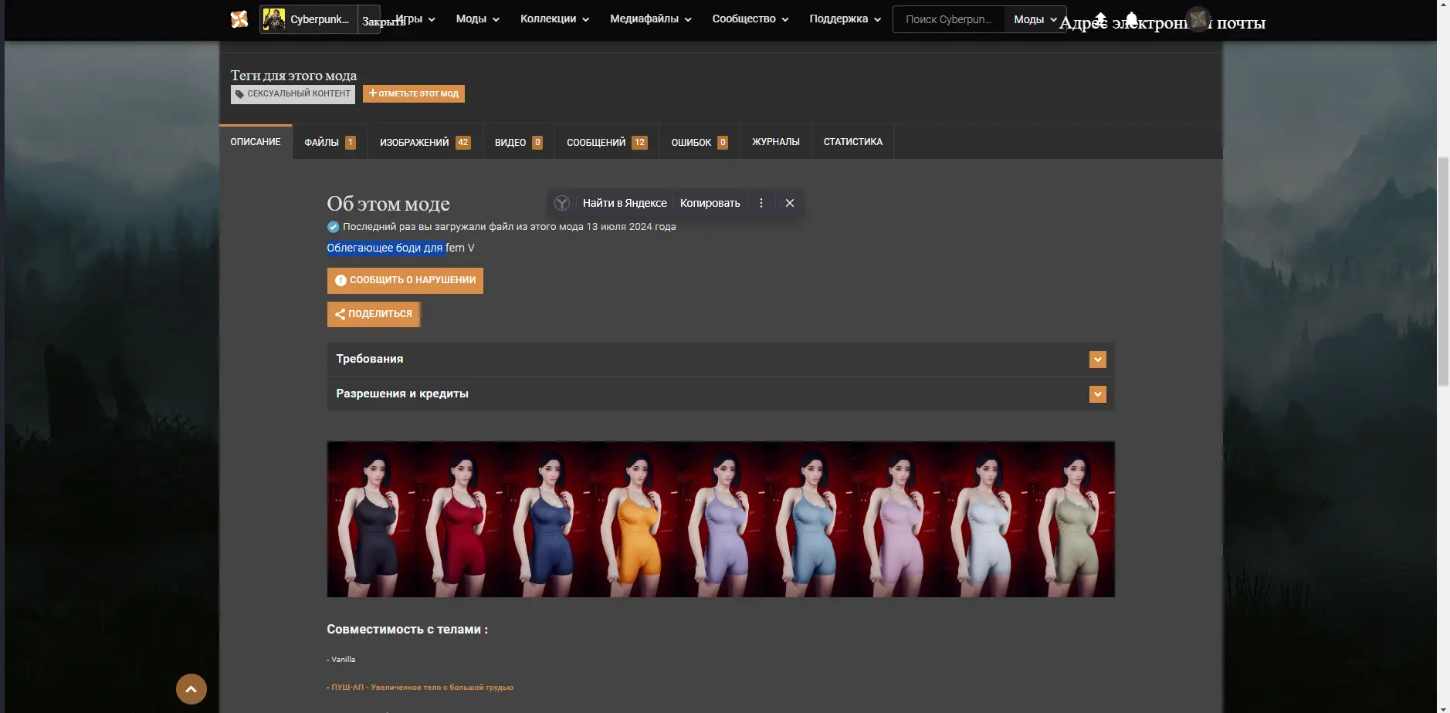Image resolution: width=1450 pixels, height=713 pixels.
Task: Expand the Медиафайлы menu
Action: click(x=650, y=19)
